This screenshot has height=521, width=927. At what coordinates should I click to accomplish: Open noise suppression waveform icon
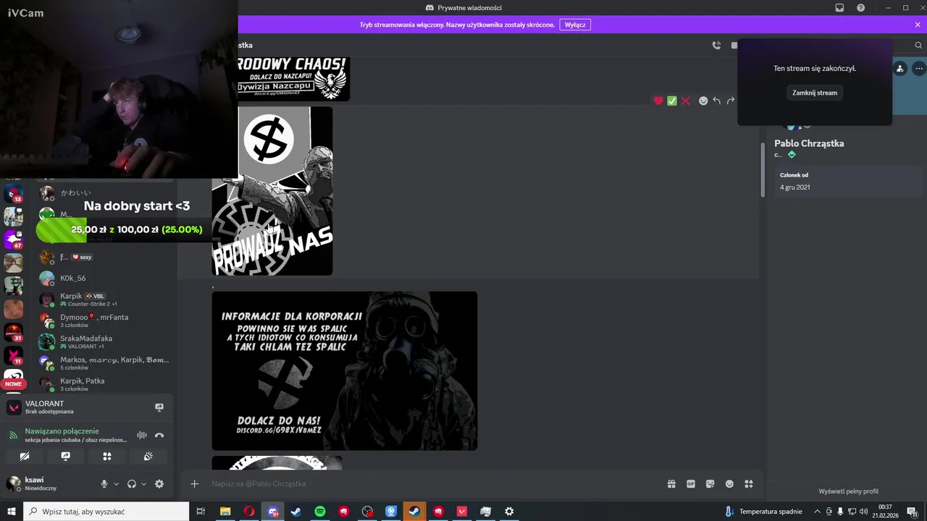point(142,435)
